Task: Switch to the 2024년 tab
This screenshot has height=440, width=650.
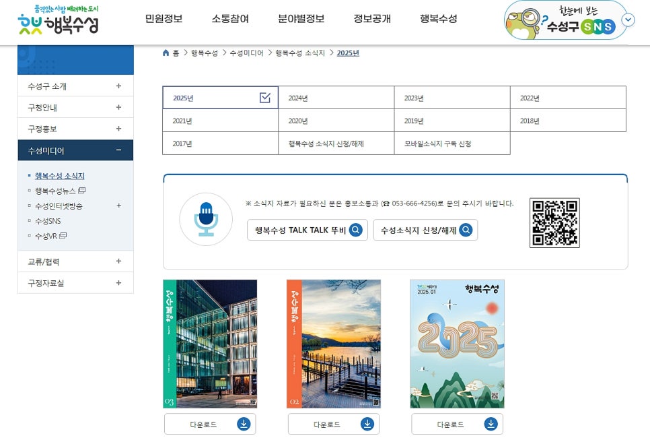Action: (336, 98)
